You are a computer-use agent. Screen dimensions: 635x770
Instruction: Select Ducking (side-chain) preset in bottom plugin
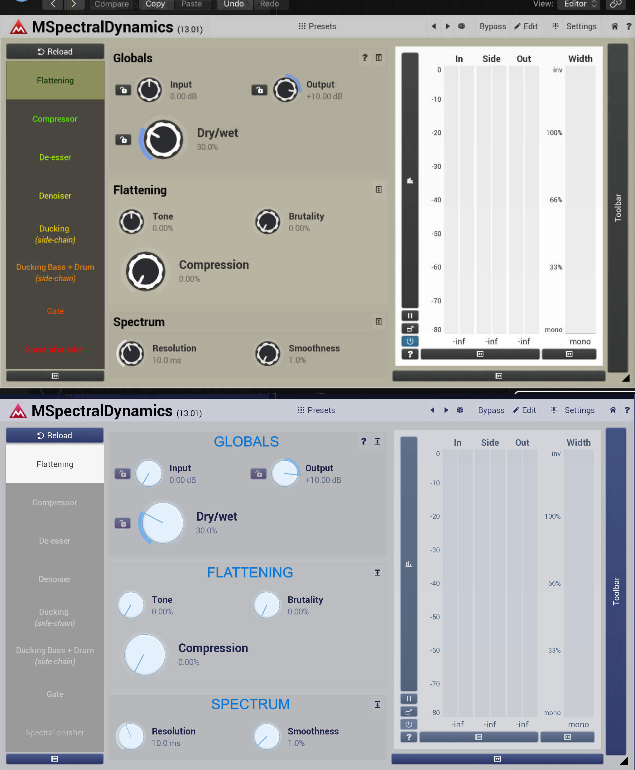[55, 618]
